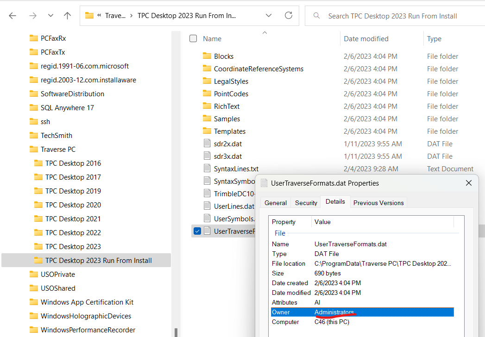Viewport: 485px width, 337px height.
Task: Select the UserSymbols file icon
Action: [207, 218]
